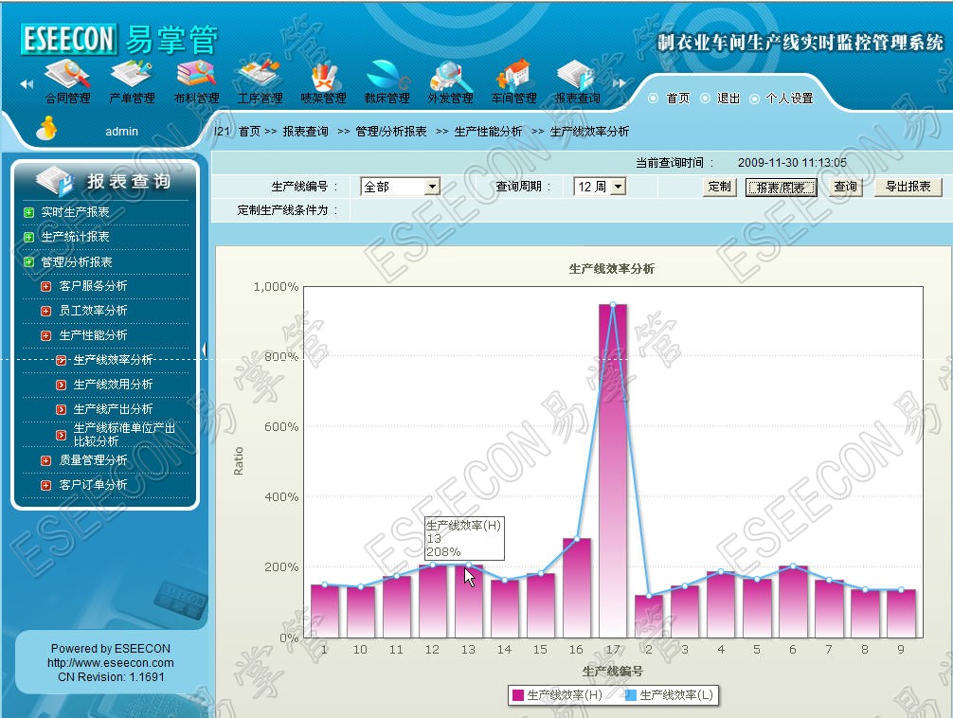The height and width of the screenshot is (718, 953).
Task: Open 车间管理 workshop management icon
Action: coord(513,75)
